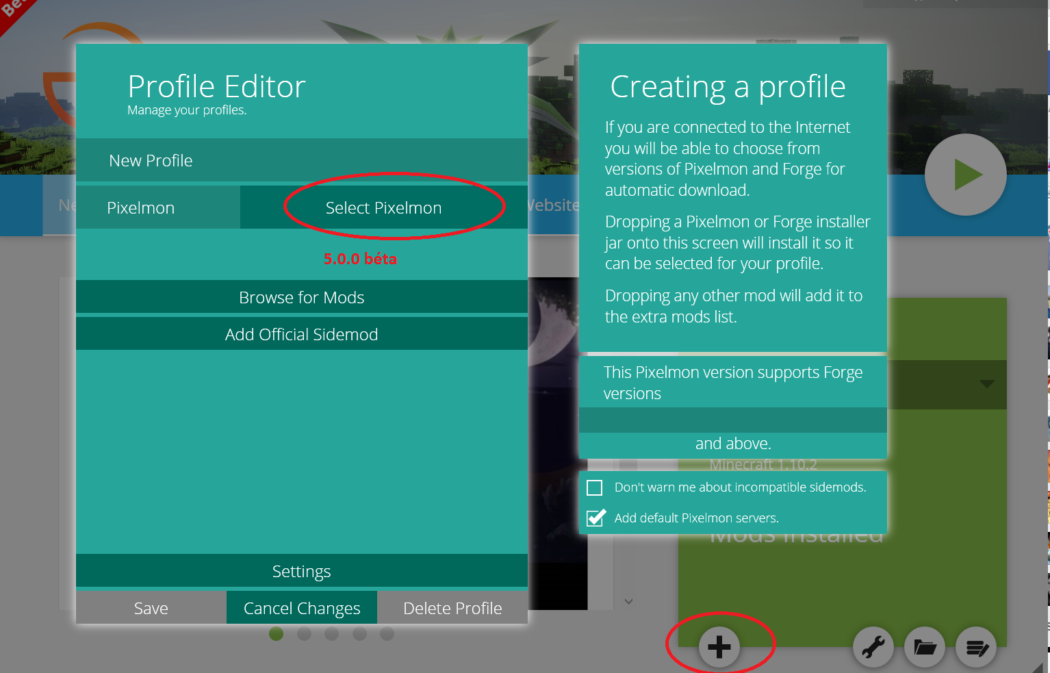Image resolution: width=1050 pixels, height=673 pixels.
Task: Click the Creating a profile heading
Action: 728,87
